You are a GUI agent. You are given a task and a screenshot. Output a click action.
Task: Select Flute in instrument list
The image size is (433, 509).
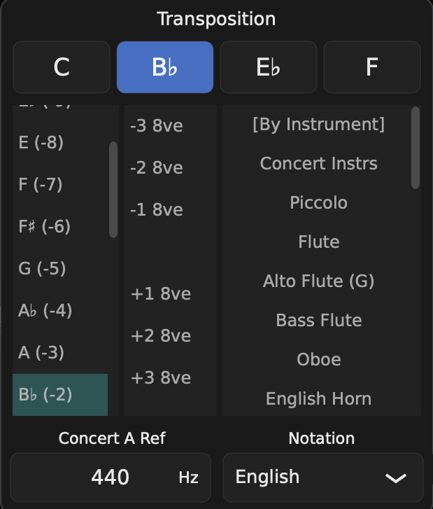tap(318, 242)
